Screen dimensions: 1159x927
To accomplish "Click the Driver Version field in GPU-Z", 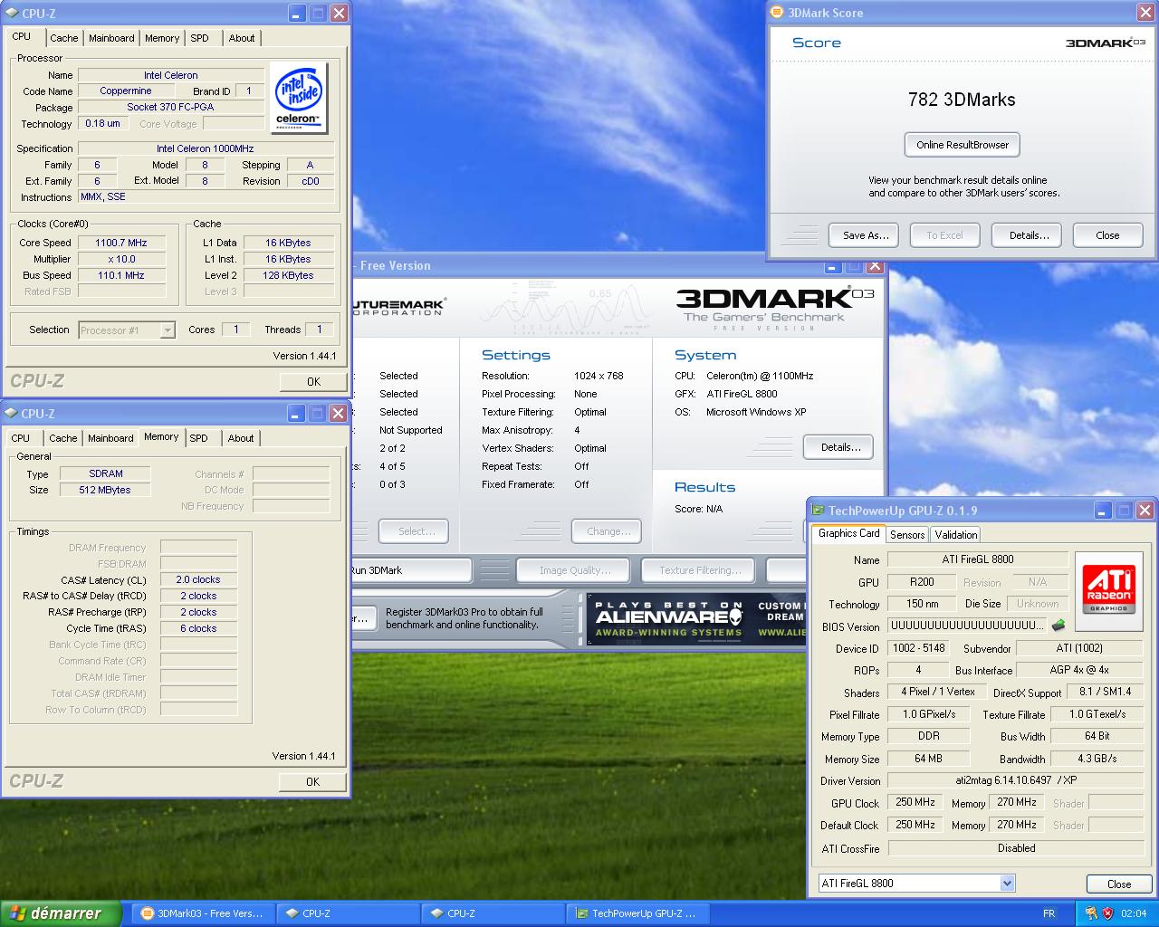I will [x=1016, y=780].
